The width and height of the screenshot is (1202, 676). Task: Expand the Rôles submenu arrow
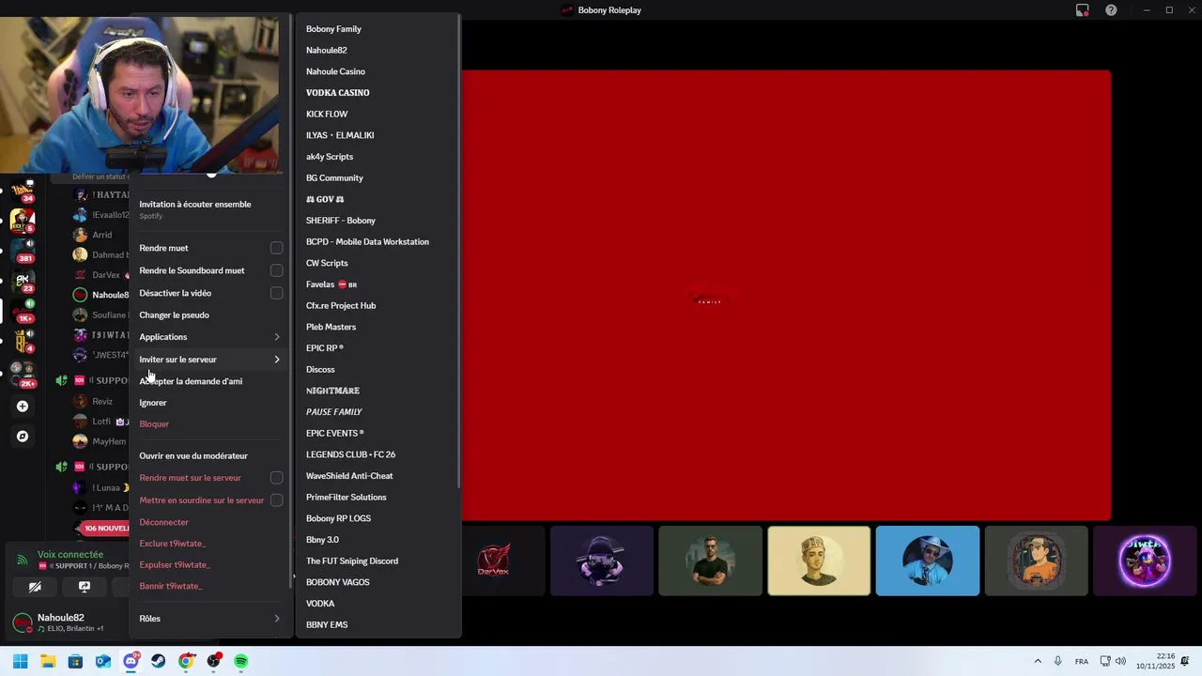pos(276,619)
